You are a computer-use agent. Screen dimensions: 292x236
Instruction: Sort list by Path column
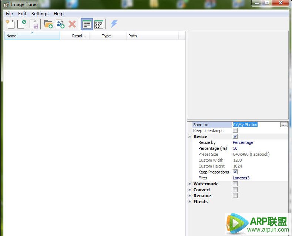(152, 36)
